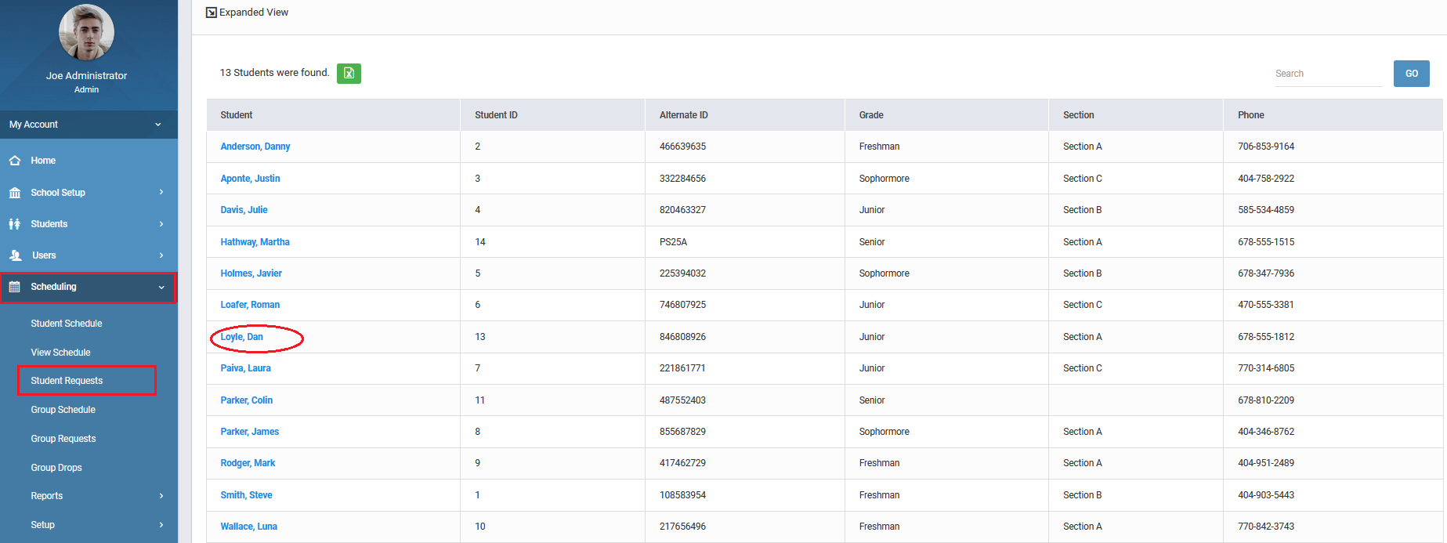This screenshot has height=543, width=1447.
Task: Open student Loyle, Dan
Action: pyautogui.click(x=241, y=337)
